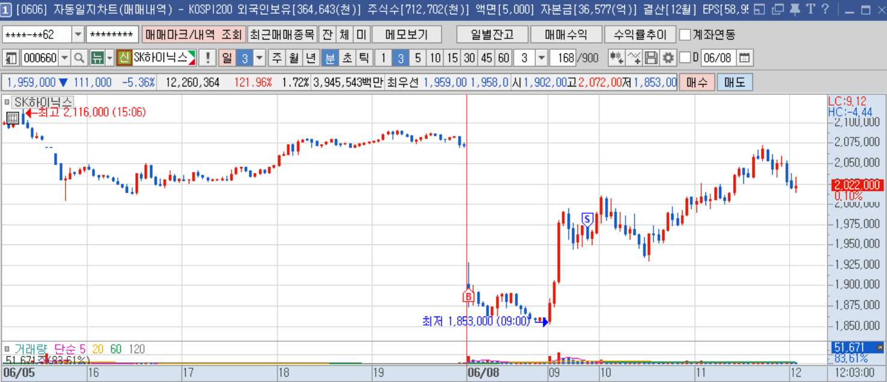Select the 5 minute interval button
This screenshot has height=382, width=887.
[418, 58]
